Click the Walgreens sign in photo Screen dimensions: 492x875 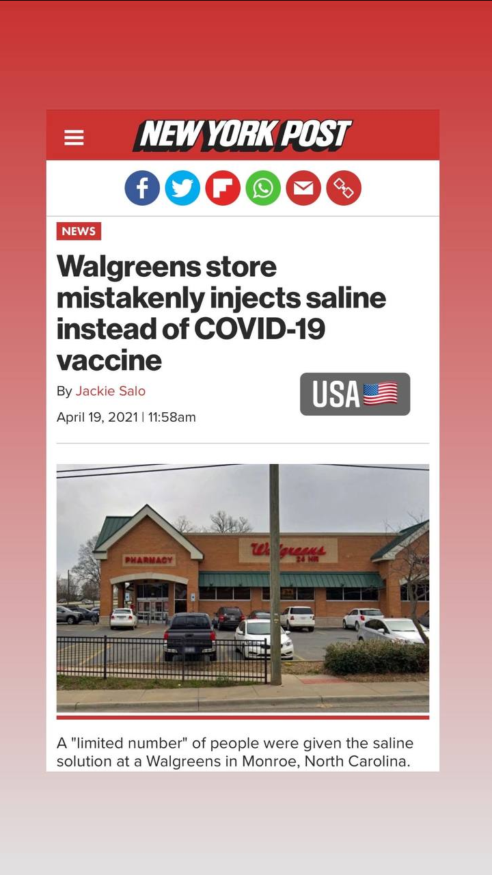(x=288, y=550)
